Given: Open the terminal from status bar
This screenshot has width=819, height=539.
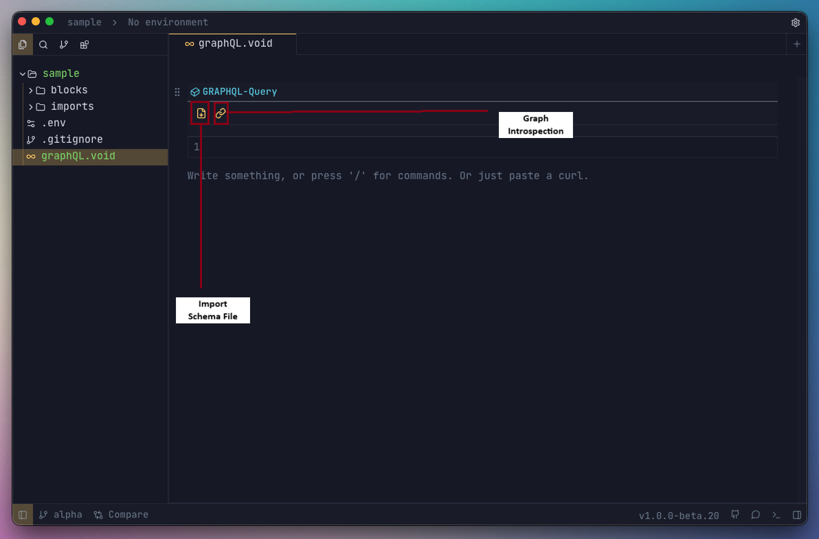Looking at the screenshot, I should [x=776, y=515].
